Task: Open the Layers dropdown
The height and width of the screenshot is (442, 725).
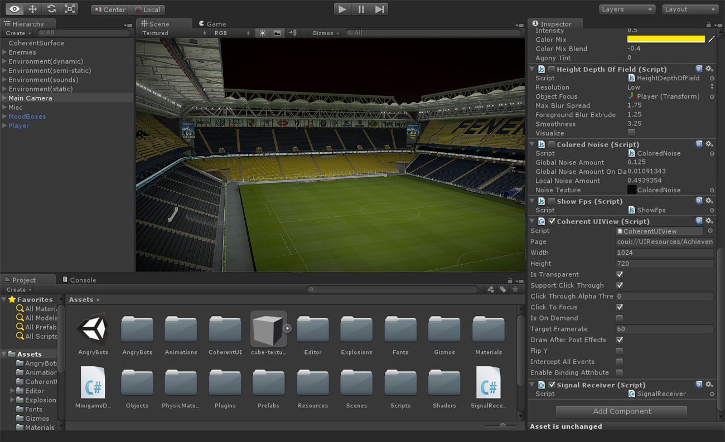Action: click(x=627, y=9)
